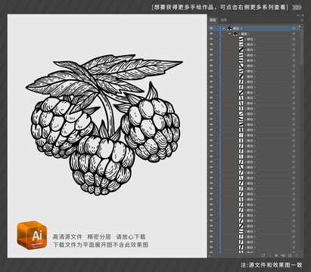Click the Create New Layer icon
Viewport: 311px width, 272px height.
pos(290,255)
